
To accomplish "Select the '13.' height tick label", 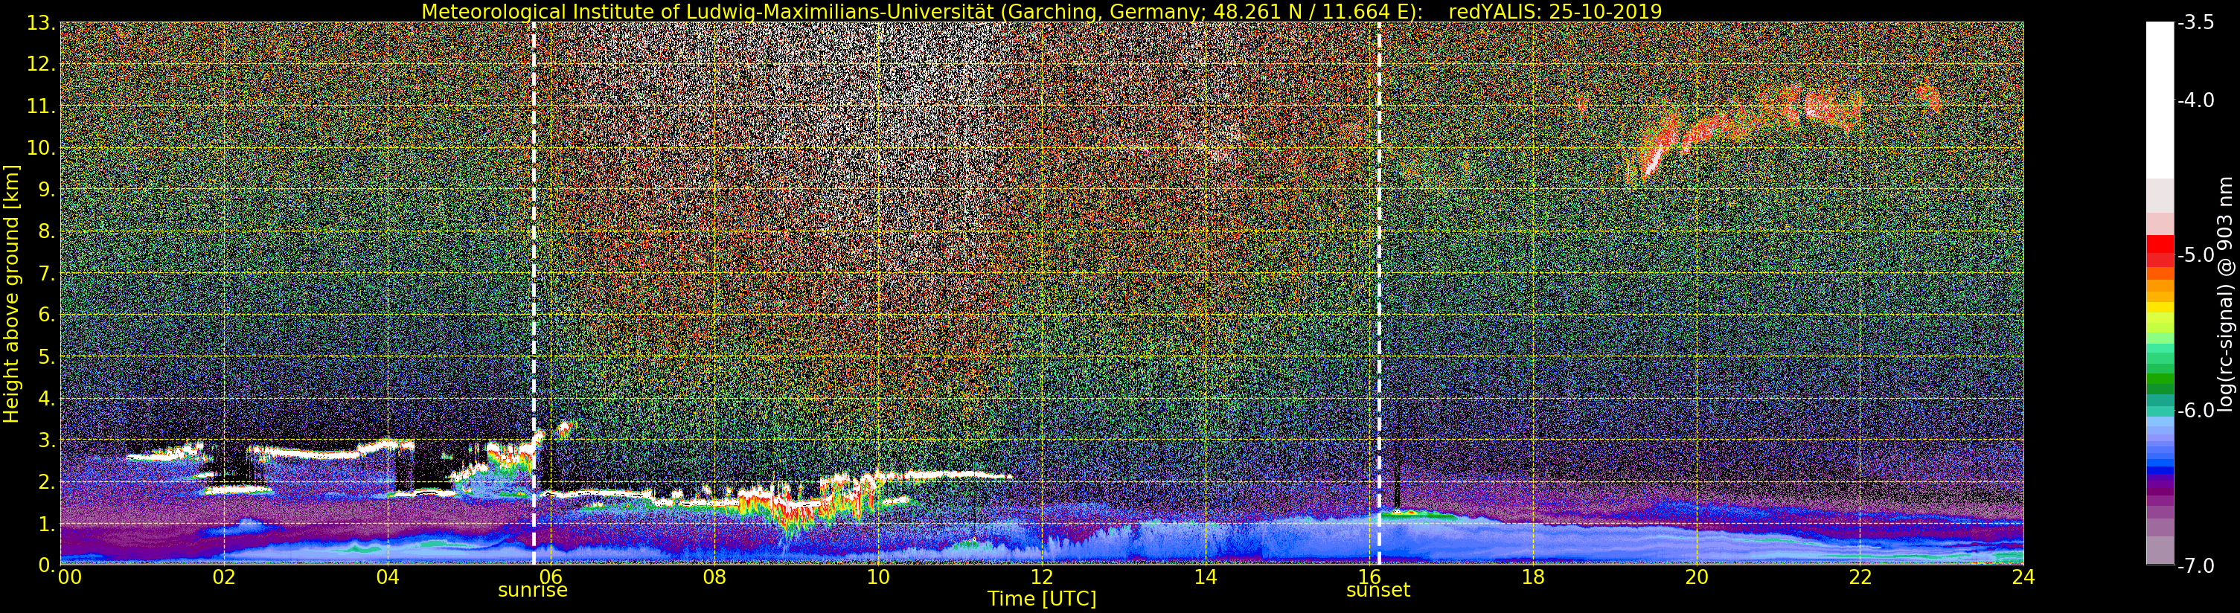I will click(x=40, y=24).
